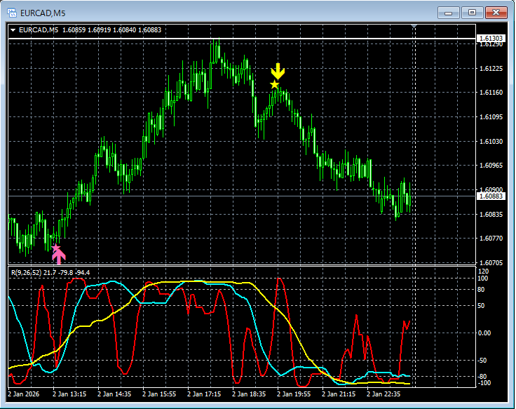The height and width of the screenshot is (409, 516).
Task: Select the pink up arrow buy signal
Action: 59,257
